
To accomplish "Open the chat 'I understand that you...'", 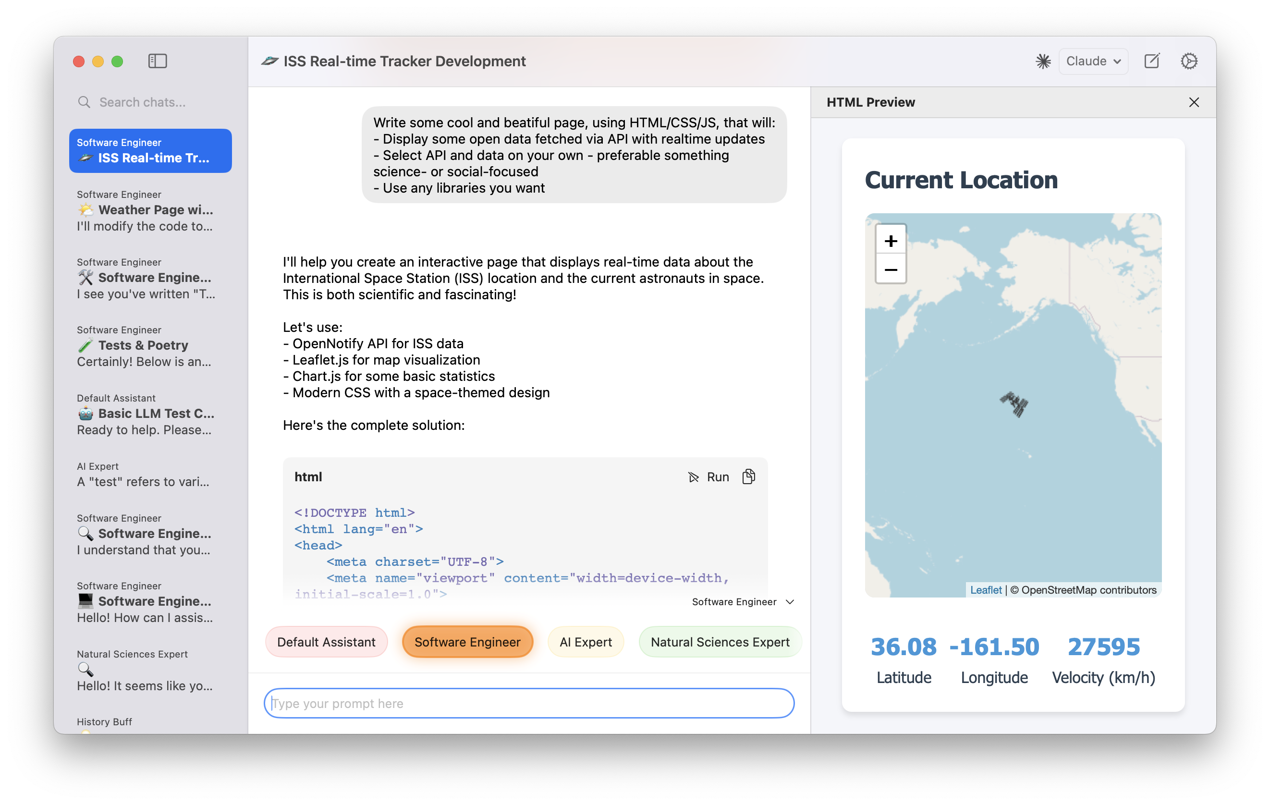I will click(x=150, y=534).
